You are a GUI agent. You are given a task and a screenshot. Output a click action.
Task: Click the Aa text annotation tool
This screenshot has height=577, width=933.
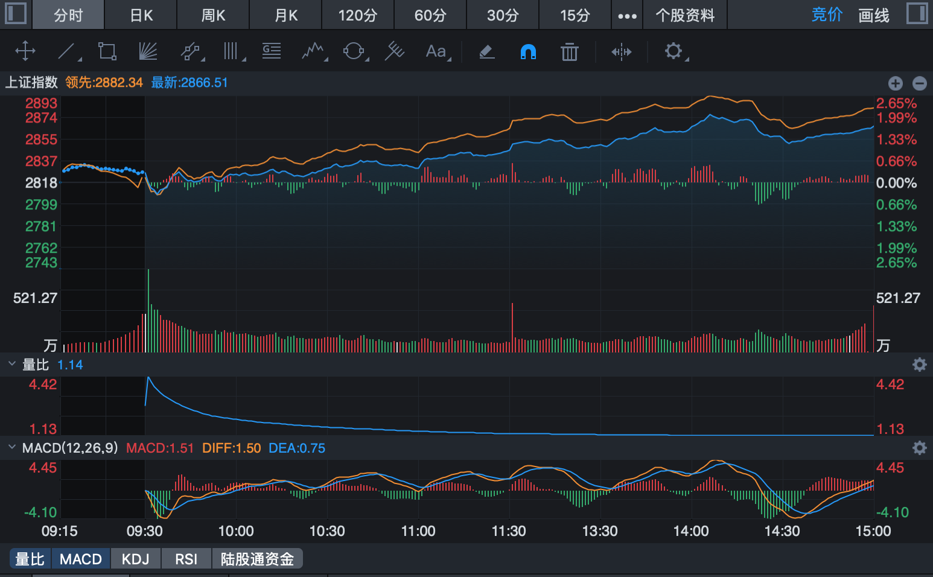click(436, 51)
